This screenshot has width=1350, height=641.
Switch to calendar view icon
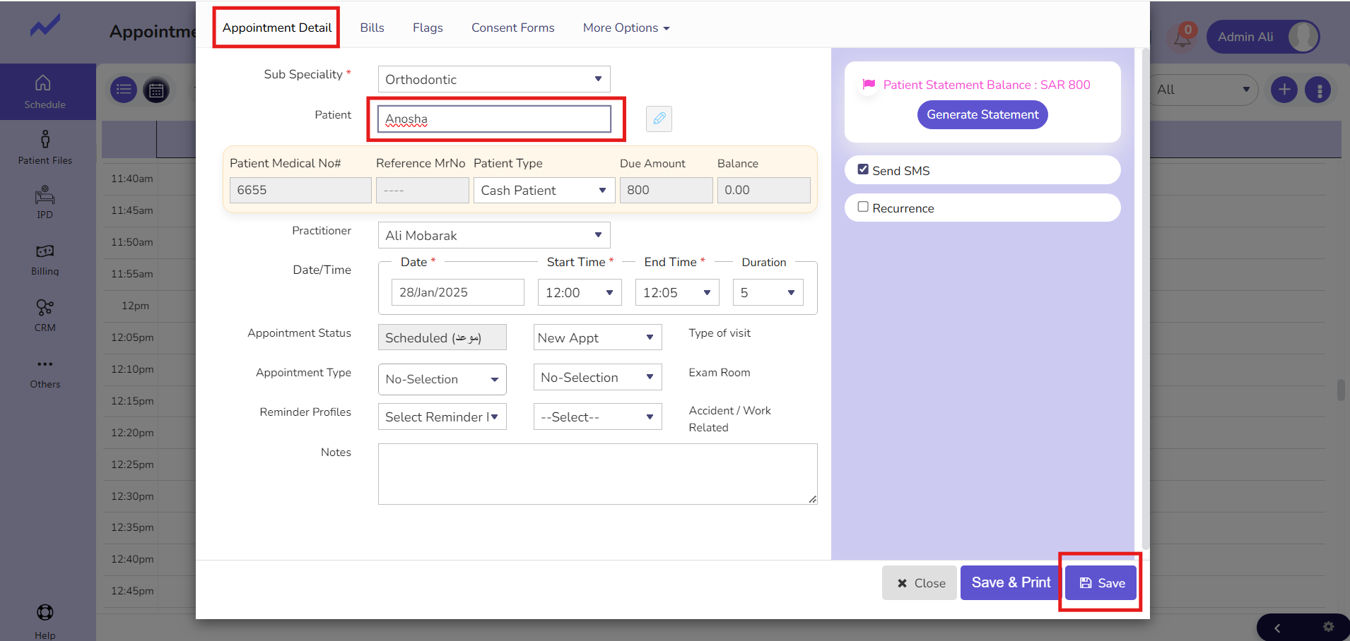pos(156,90)
